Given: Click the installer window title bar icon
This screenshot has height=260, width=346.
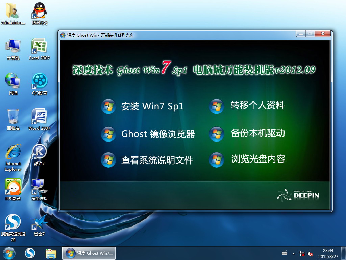Looking at the screenshot, I should tap(63, 35).
